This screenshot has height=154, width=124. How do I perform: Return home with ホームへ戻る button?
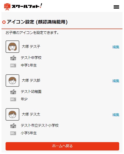pos(62,146)
